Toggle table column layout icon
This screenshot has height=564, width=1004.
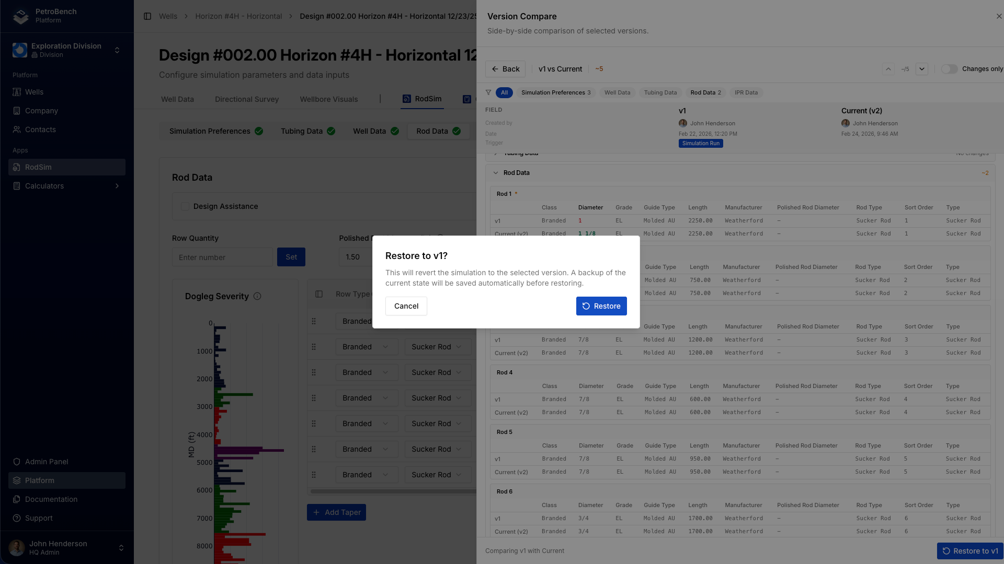pos(319,294)
